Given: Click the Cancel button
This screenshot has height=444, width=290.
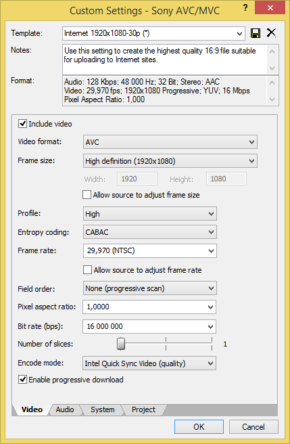Looking at the screenshot, I should coord(253,426).
